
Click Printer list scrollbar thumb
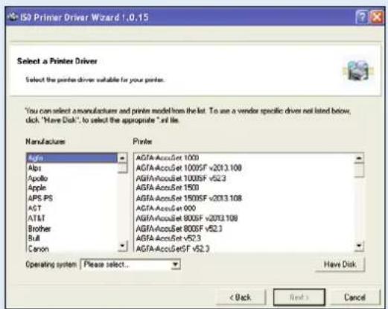pos(359,170)
